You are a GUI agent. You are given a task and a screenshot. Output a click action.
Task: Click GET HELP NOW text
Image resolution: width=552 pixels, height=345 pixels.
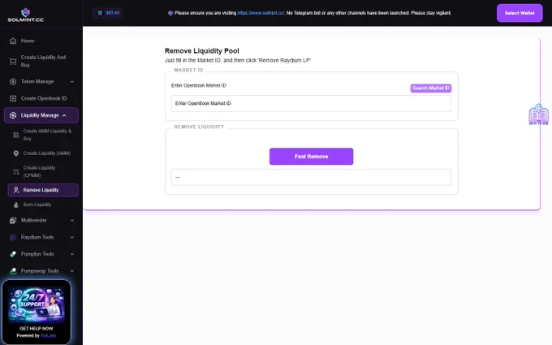(x=37, y=329)
